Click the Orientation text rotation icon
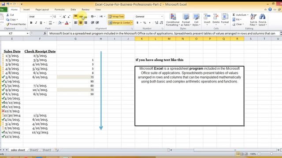This screenshot has width=282, height=158. click(93, 17)
